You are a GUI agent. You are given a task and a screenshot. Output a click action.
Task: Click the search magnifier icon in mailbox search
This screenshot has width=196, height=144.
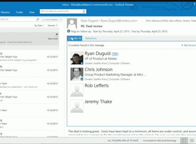tap(38, 19)
